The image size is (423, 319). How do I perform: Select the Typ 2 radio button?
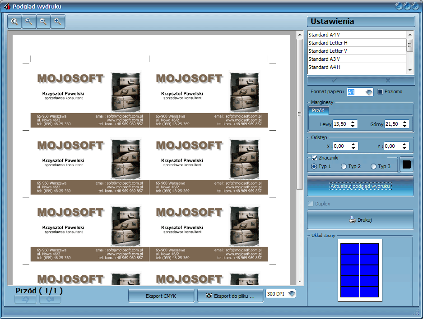344,167
